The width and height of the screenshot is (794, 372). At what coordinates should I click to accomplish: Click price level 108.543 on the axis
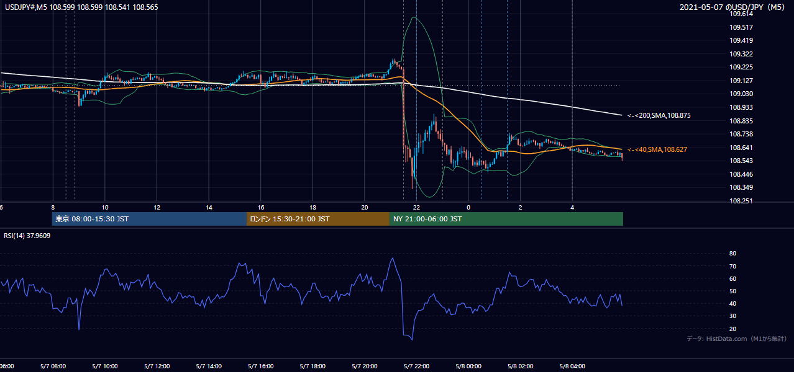[x=741, y=161]
